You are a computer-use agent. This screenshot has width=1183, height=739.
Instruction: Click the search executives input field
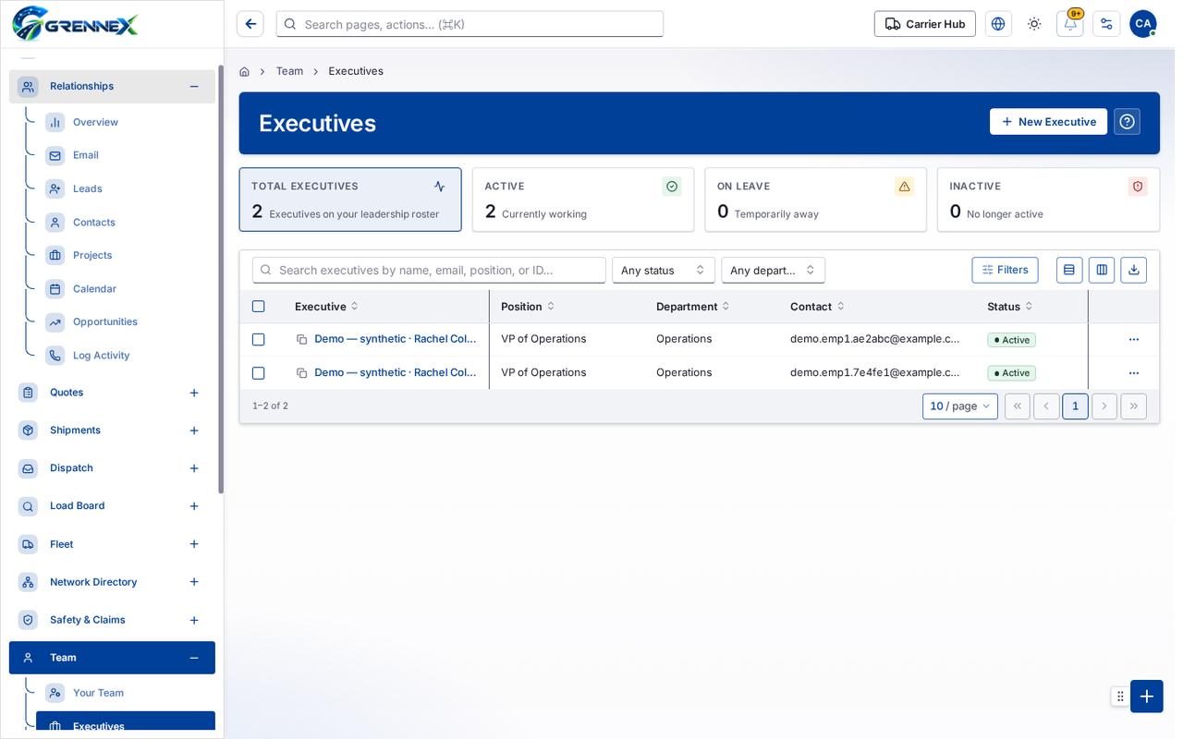coord(429,270)
